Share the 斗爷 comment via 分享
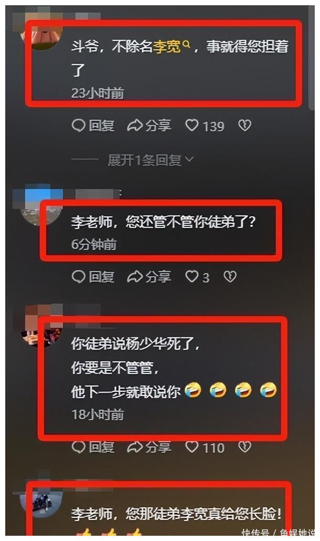The height and width of the screenshot is (541, 320). click(149, 126)
